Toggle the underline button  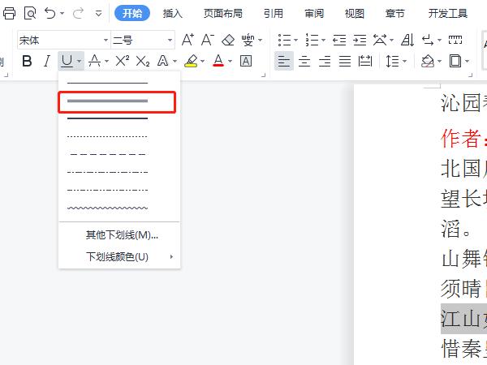(67, 61)
